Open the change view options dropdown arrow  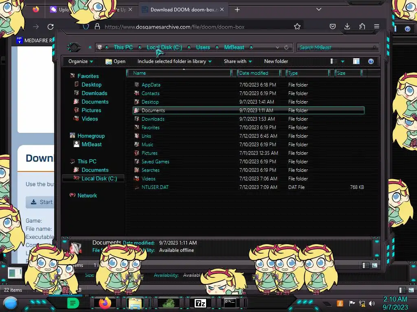coord(342,62)
